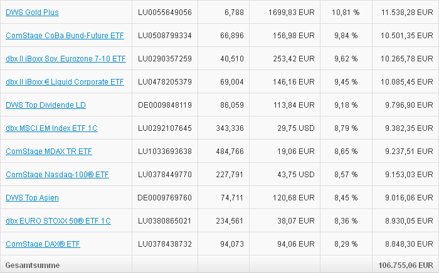Click total value 10.265,78 EUR
Screen dimensions: 439x273
[x=407, y=59]
